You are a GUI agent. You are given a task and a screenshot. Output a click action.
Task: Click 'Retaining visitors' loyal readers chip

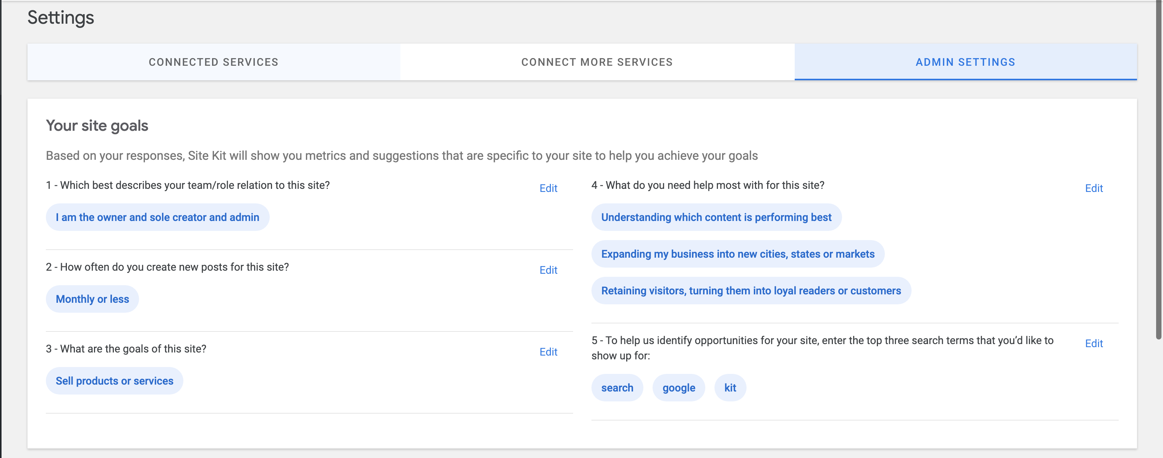pyautogui.click(x=751, y=291)
